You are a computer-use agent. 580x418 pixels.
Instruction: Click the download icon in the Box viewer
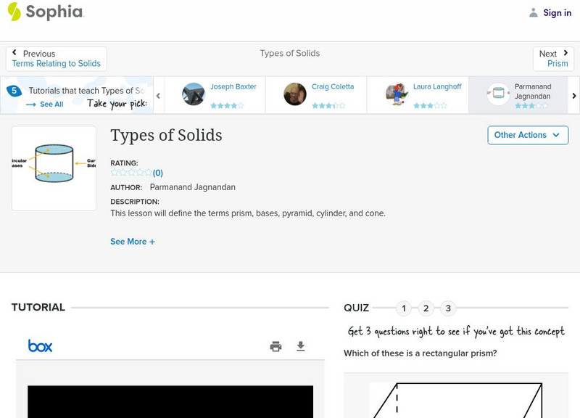pyautogui.click(x=301, y=346)
